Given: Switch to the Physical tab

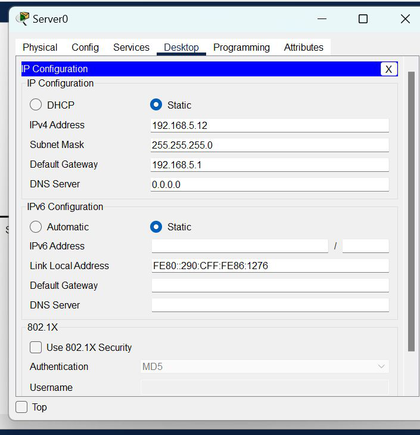Looking at the screenshot, I should tap(40, 47).
